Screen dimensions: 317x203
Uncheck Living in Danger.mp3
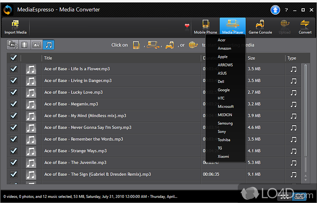coord(14,81)
